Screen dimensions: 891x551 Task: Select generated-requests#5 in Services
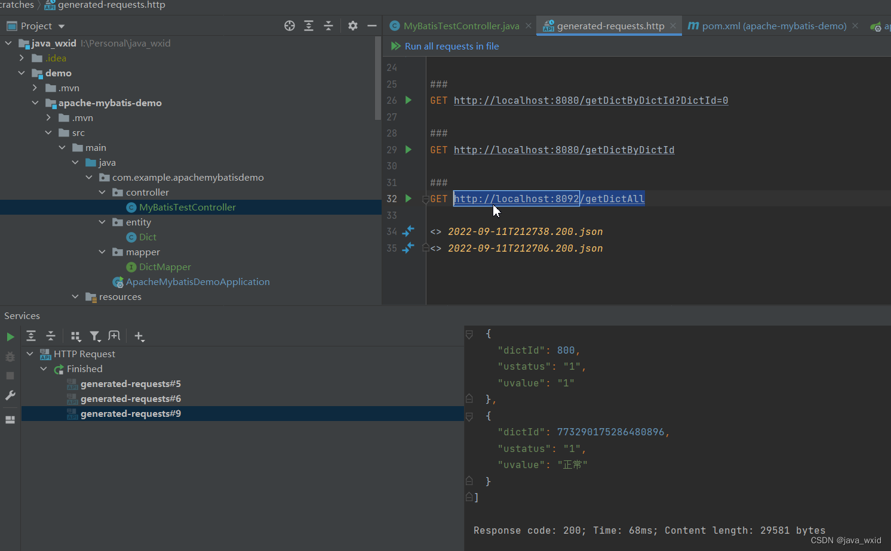coord(130,383)
